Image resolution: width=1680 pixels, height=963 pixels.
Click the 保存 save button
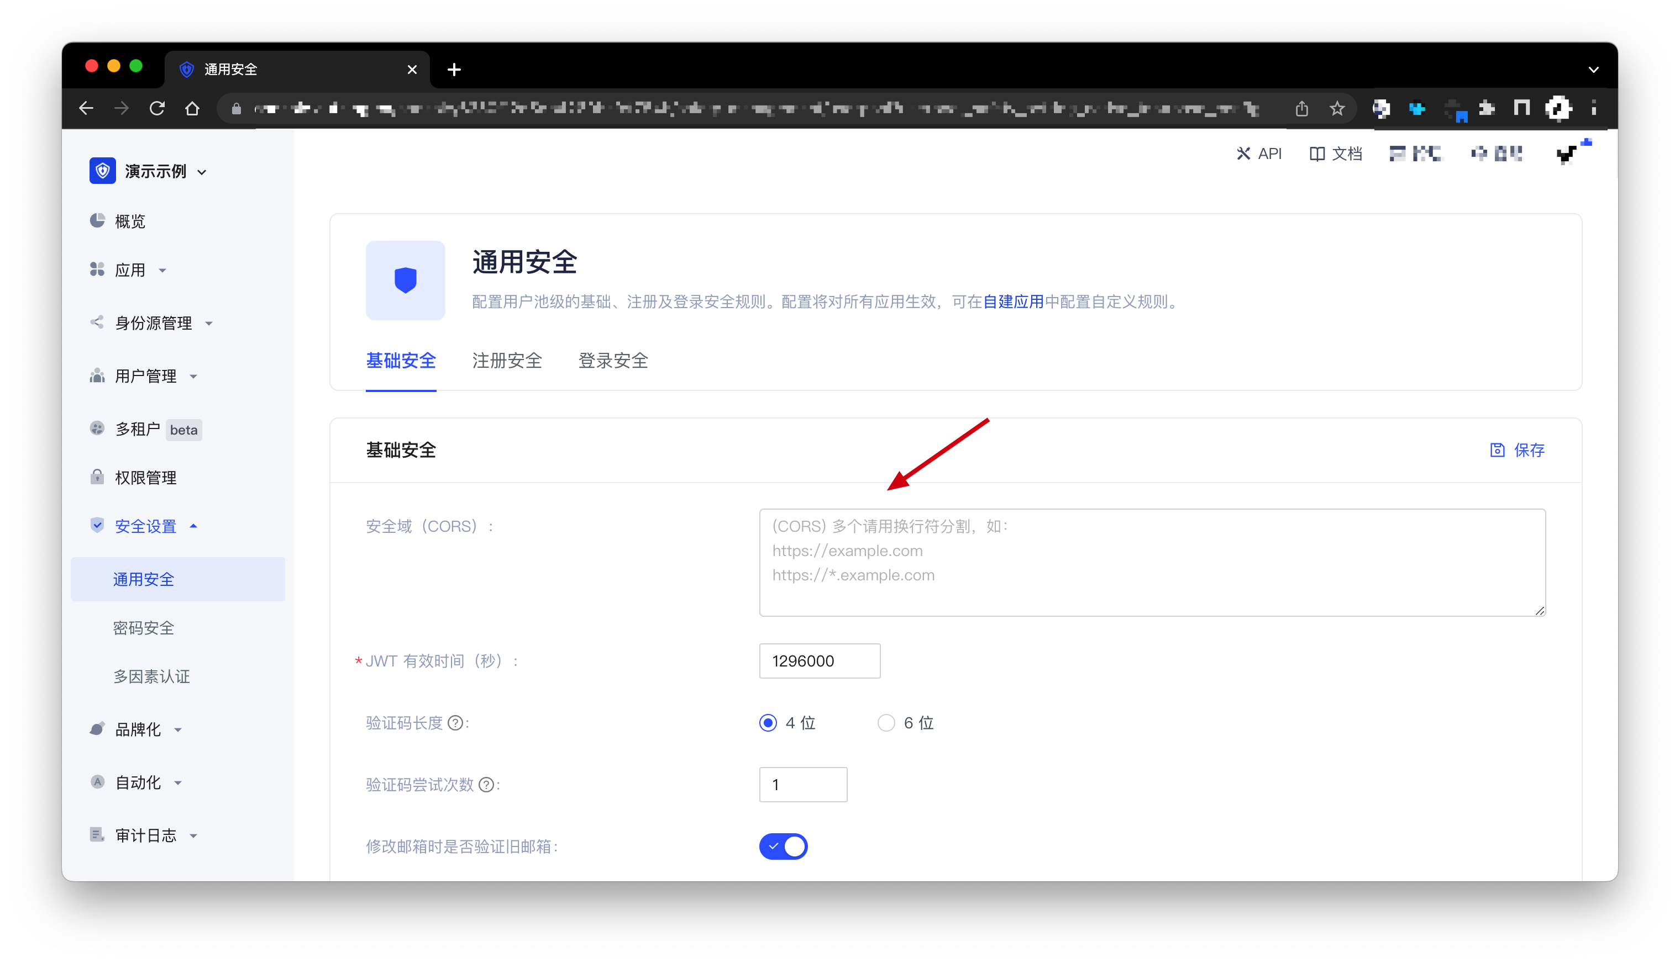click(1517, 451)
